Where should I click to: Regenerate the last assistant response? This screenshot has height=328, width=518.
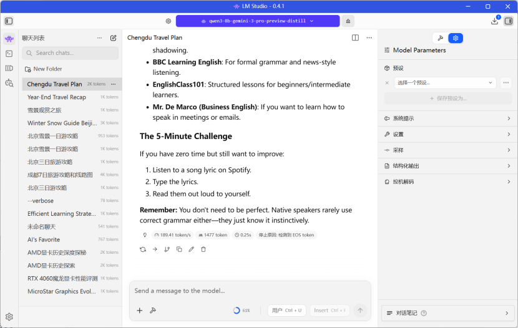[x=143, y=249]
